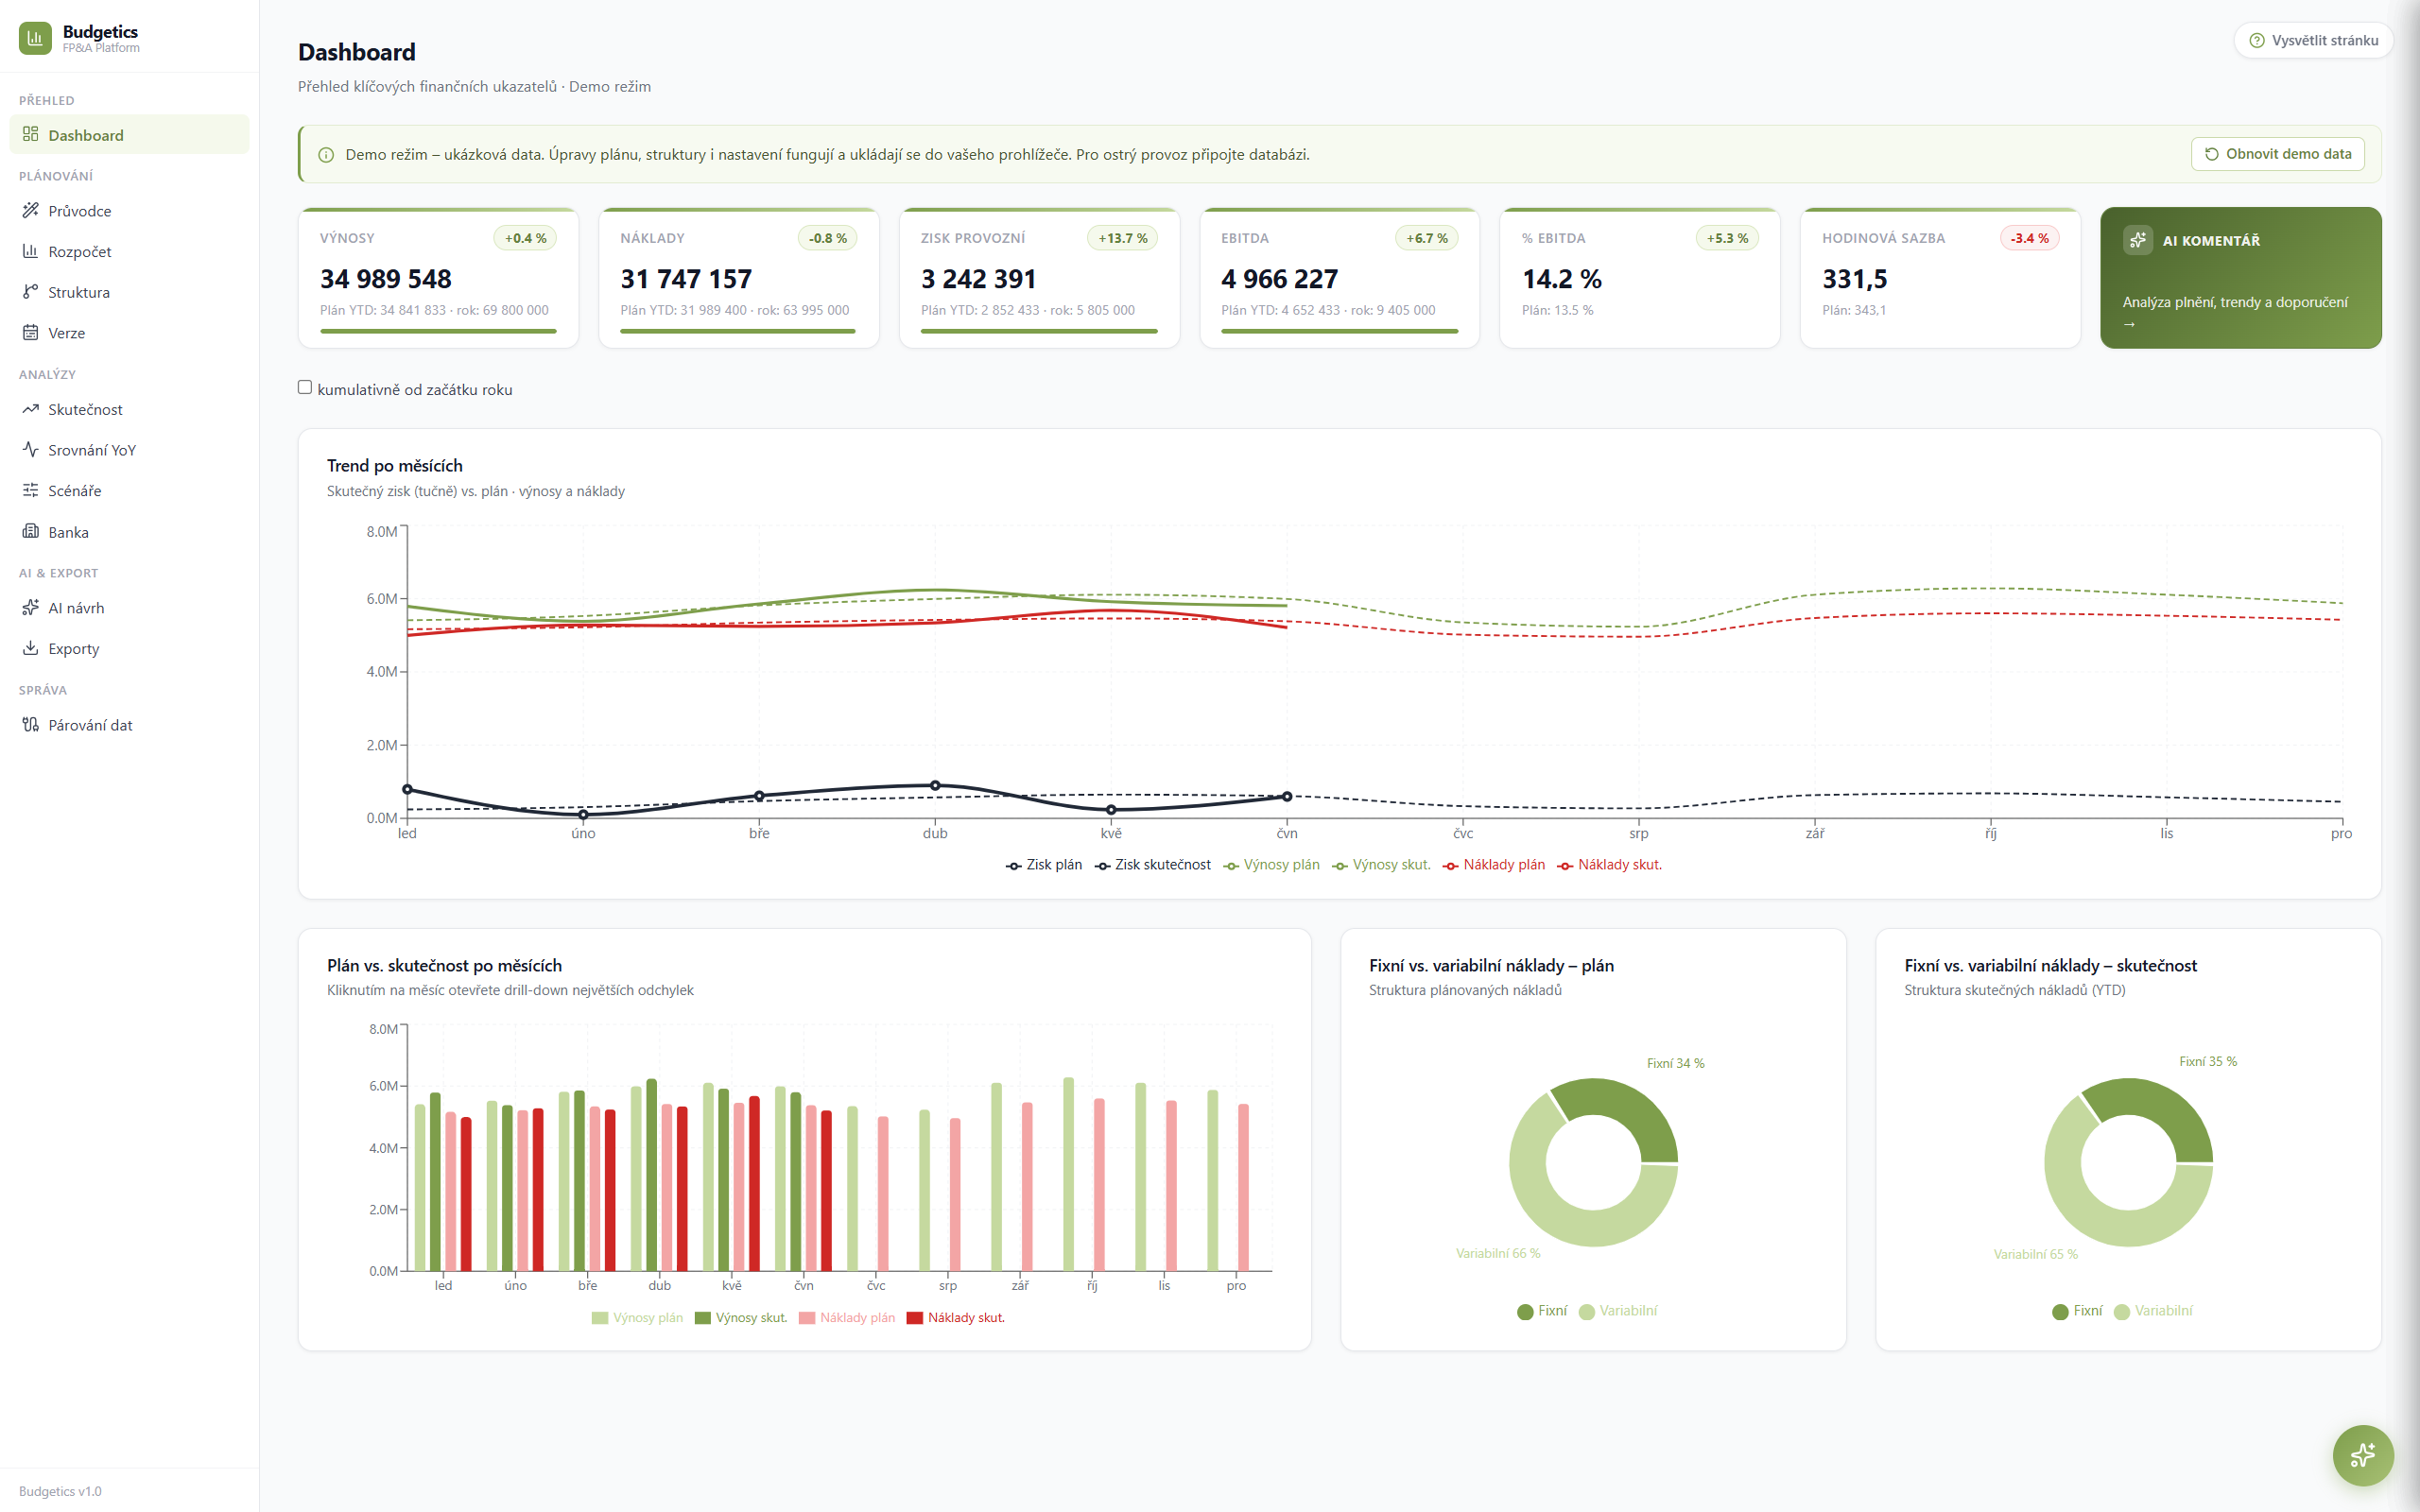
Task: Click the info icon in demo banner
Action: point(326,155)
